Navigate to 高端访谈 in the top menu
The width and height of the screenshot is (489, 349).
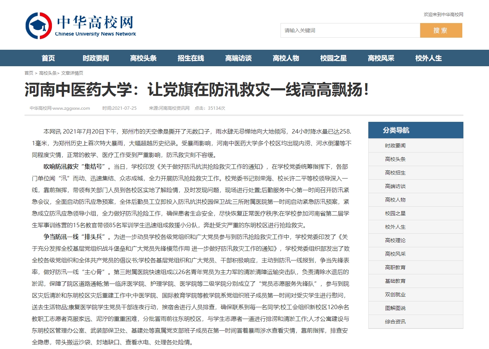click(x=238, y=58)
